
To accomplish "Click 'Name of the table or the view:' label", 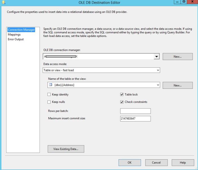I will tap(67, 79).
